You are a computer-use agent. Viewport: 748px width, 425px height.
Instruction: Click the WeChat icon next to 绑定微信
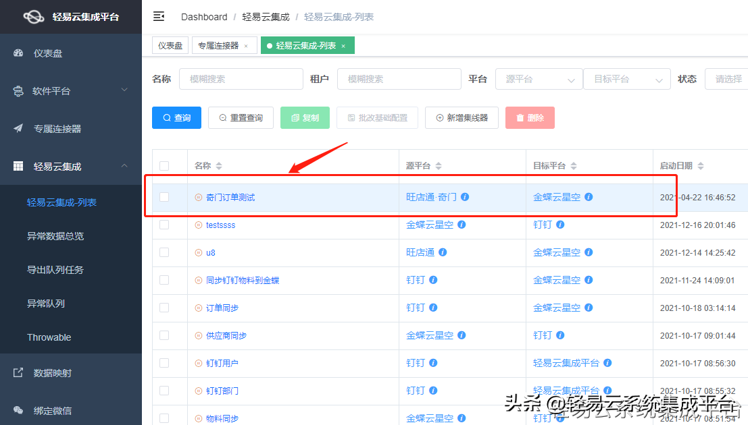[18, 410]
